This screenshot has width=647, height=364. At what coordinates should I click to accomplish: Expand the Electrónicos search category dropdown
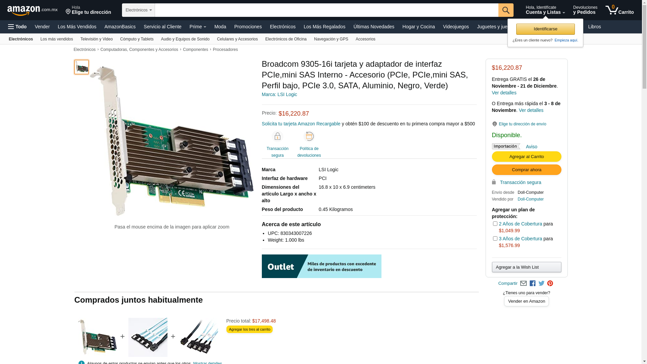coord(138,10)
